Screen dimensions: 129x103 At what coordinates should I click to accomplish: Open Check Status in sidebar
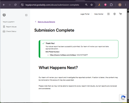click(x=11, y=31)
